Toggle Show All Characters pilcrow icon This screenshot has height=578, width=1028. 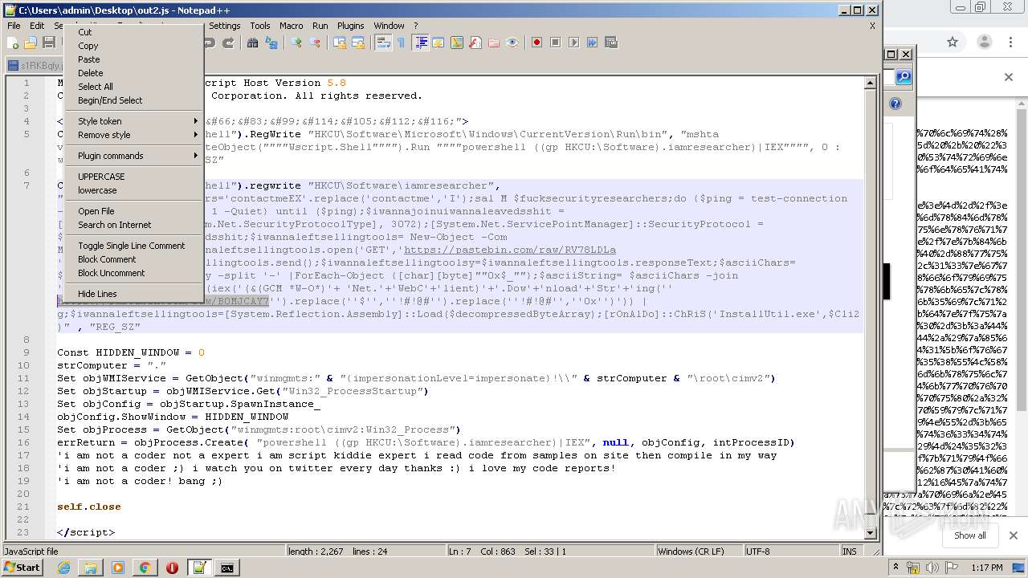(402, 43)
